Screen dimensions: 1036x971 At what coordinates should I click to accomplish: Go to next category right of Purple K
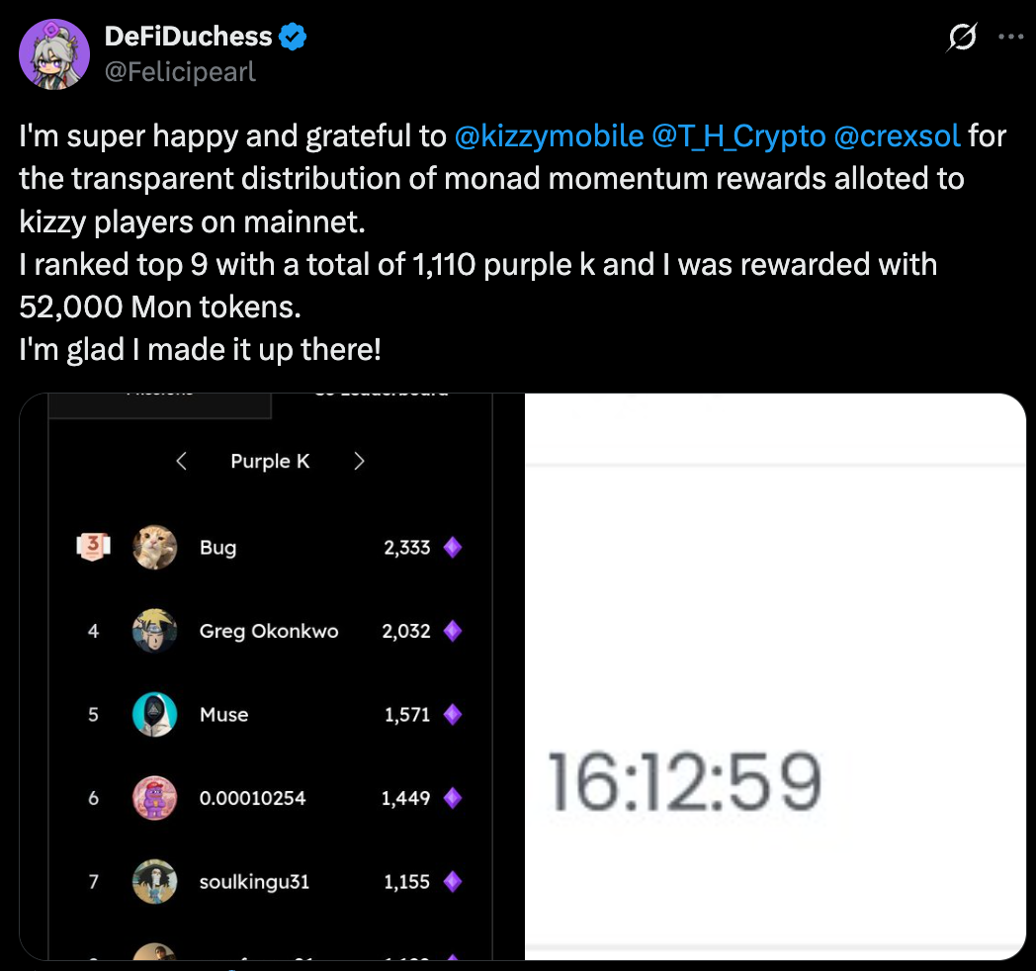[359, 461]
